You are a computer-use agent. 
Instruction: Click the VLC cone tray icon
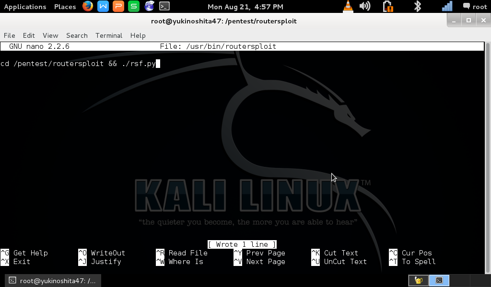tap(348, 6)
